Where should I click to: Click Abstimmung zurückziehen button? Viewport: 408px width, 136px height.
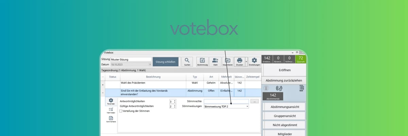click(285, 81)
